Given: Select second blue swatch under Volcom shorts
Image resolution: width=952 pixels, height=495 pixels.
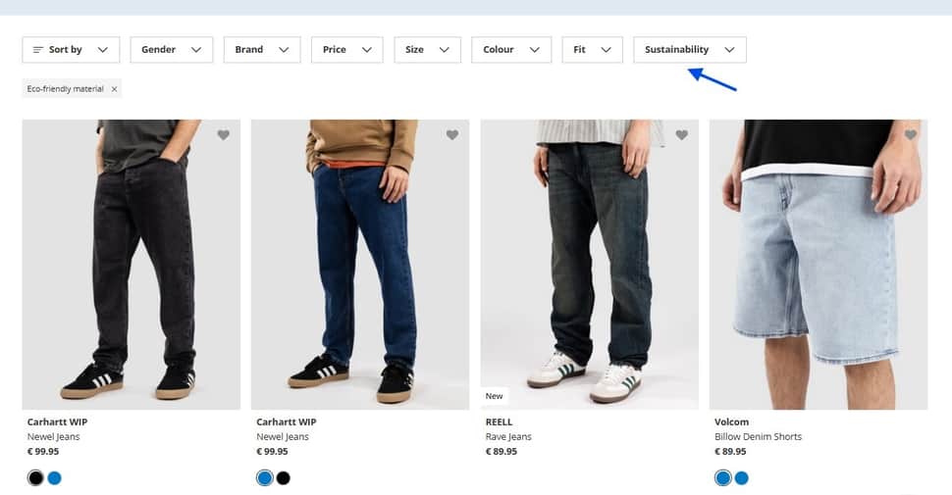Looking at the screenshot, I should point(741,478).
